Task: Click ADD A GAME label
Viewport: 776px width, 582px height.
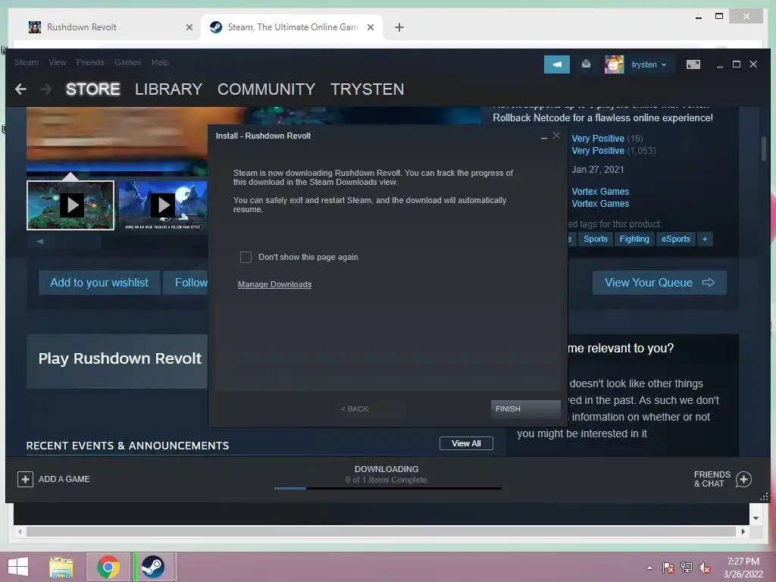Action: (64, 479)
